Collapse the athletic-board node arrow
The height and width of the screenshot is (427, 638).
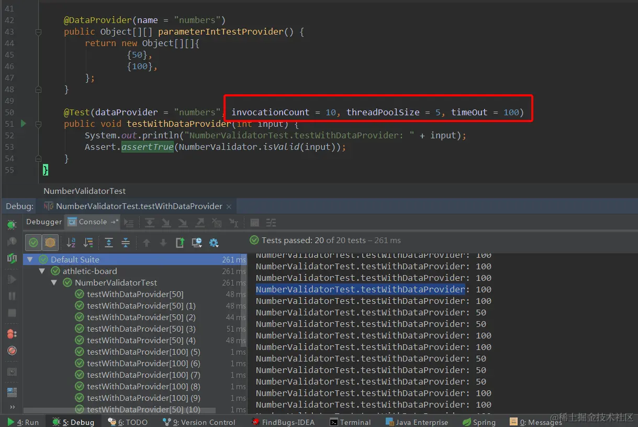[x=42, y=271]
